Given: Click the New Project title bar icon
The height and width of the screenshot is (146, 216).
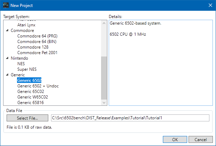Looking at the screenshot, I should (6, 5).
